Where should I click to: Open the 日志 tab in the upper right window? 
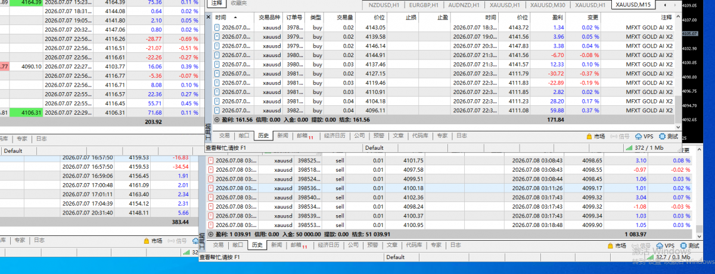(x=461, y=136)
